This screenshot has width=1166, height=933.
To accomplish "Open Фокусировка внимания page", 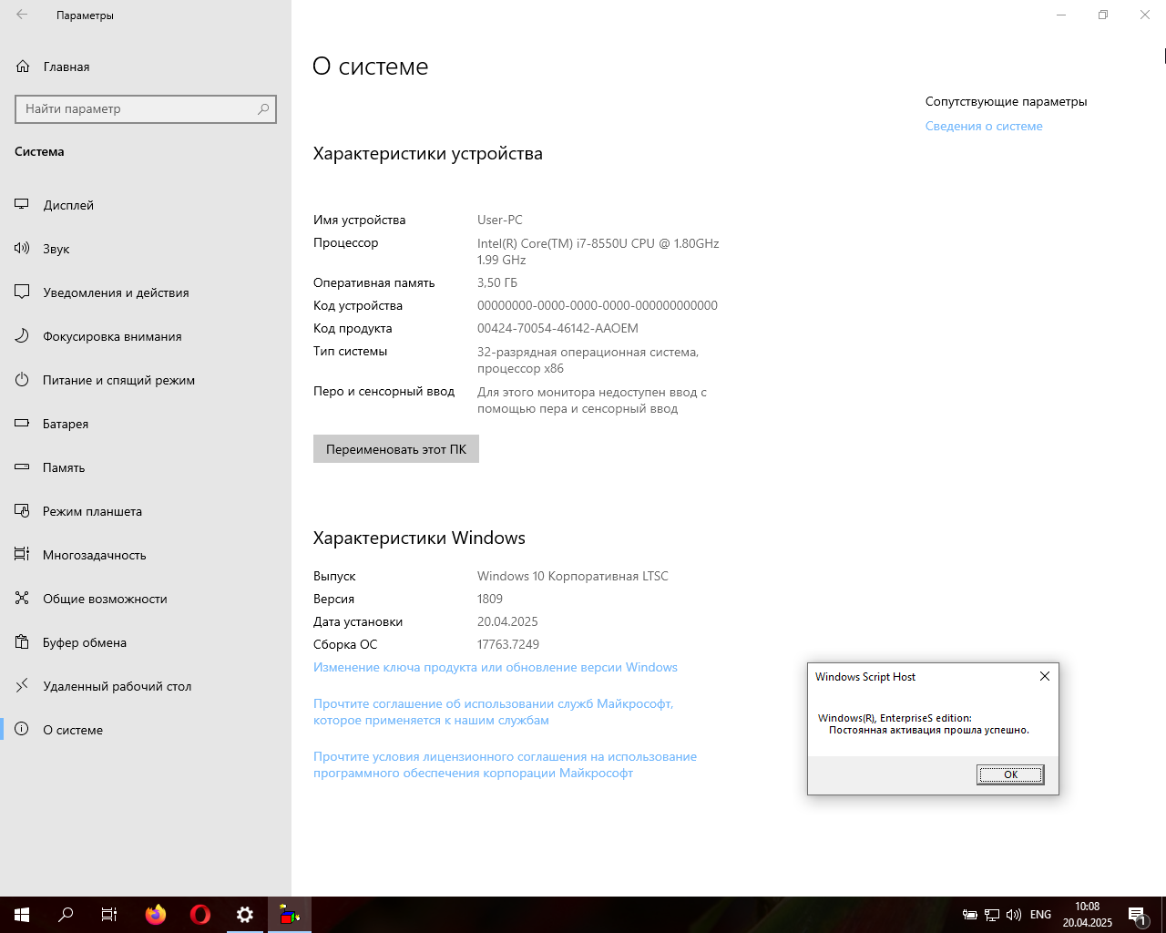I will point(146,336).
